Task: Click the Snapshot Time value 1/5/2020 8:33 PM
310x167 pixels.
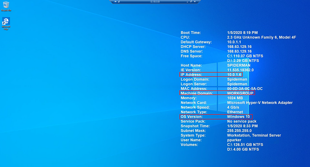Action: (x=242, y=126)
